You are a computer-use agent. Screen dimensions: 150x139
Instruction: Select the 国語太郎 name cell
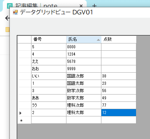pyautogui.click(x=84, y=83)
